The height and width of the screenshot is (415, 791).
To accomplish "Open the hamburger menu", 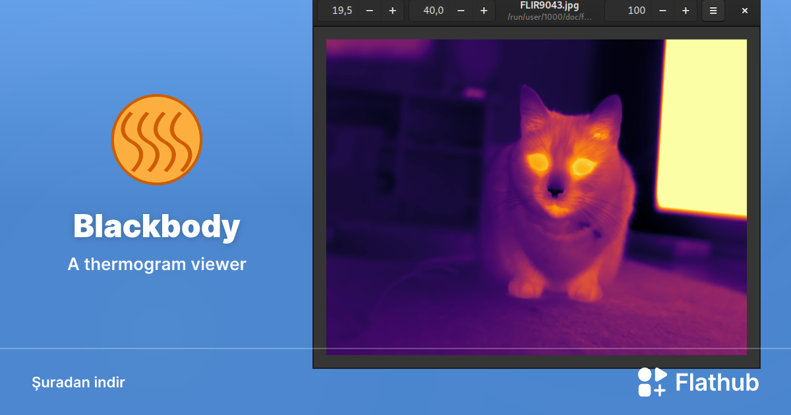I will (x=713, y=11).
